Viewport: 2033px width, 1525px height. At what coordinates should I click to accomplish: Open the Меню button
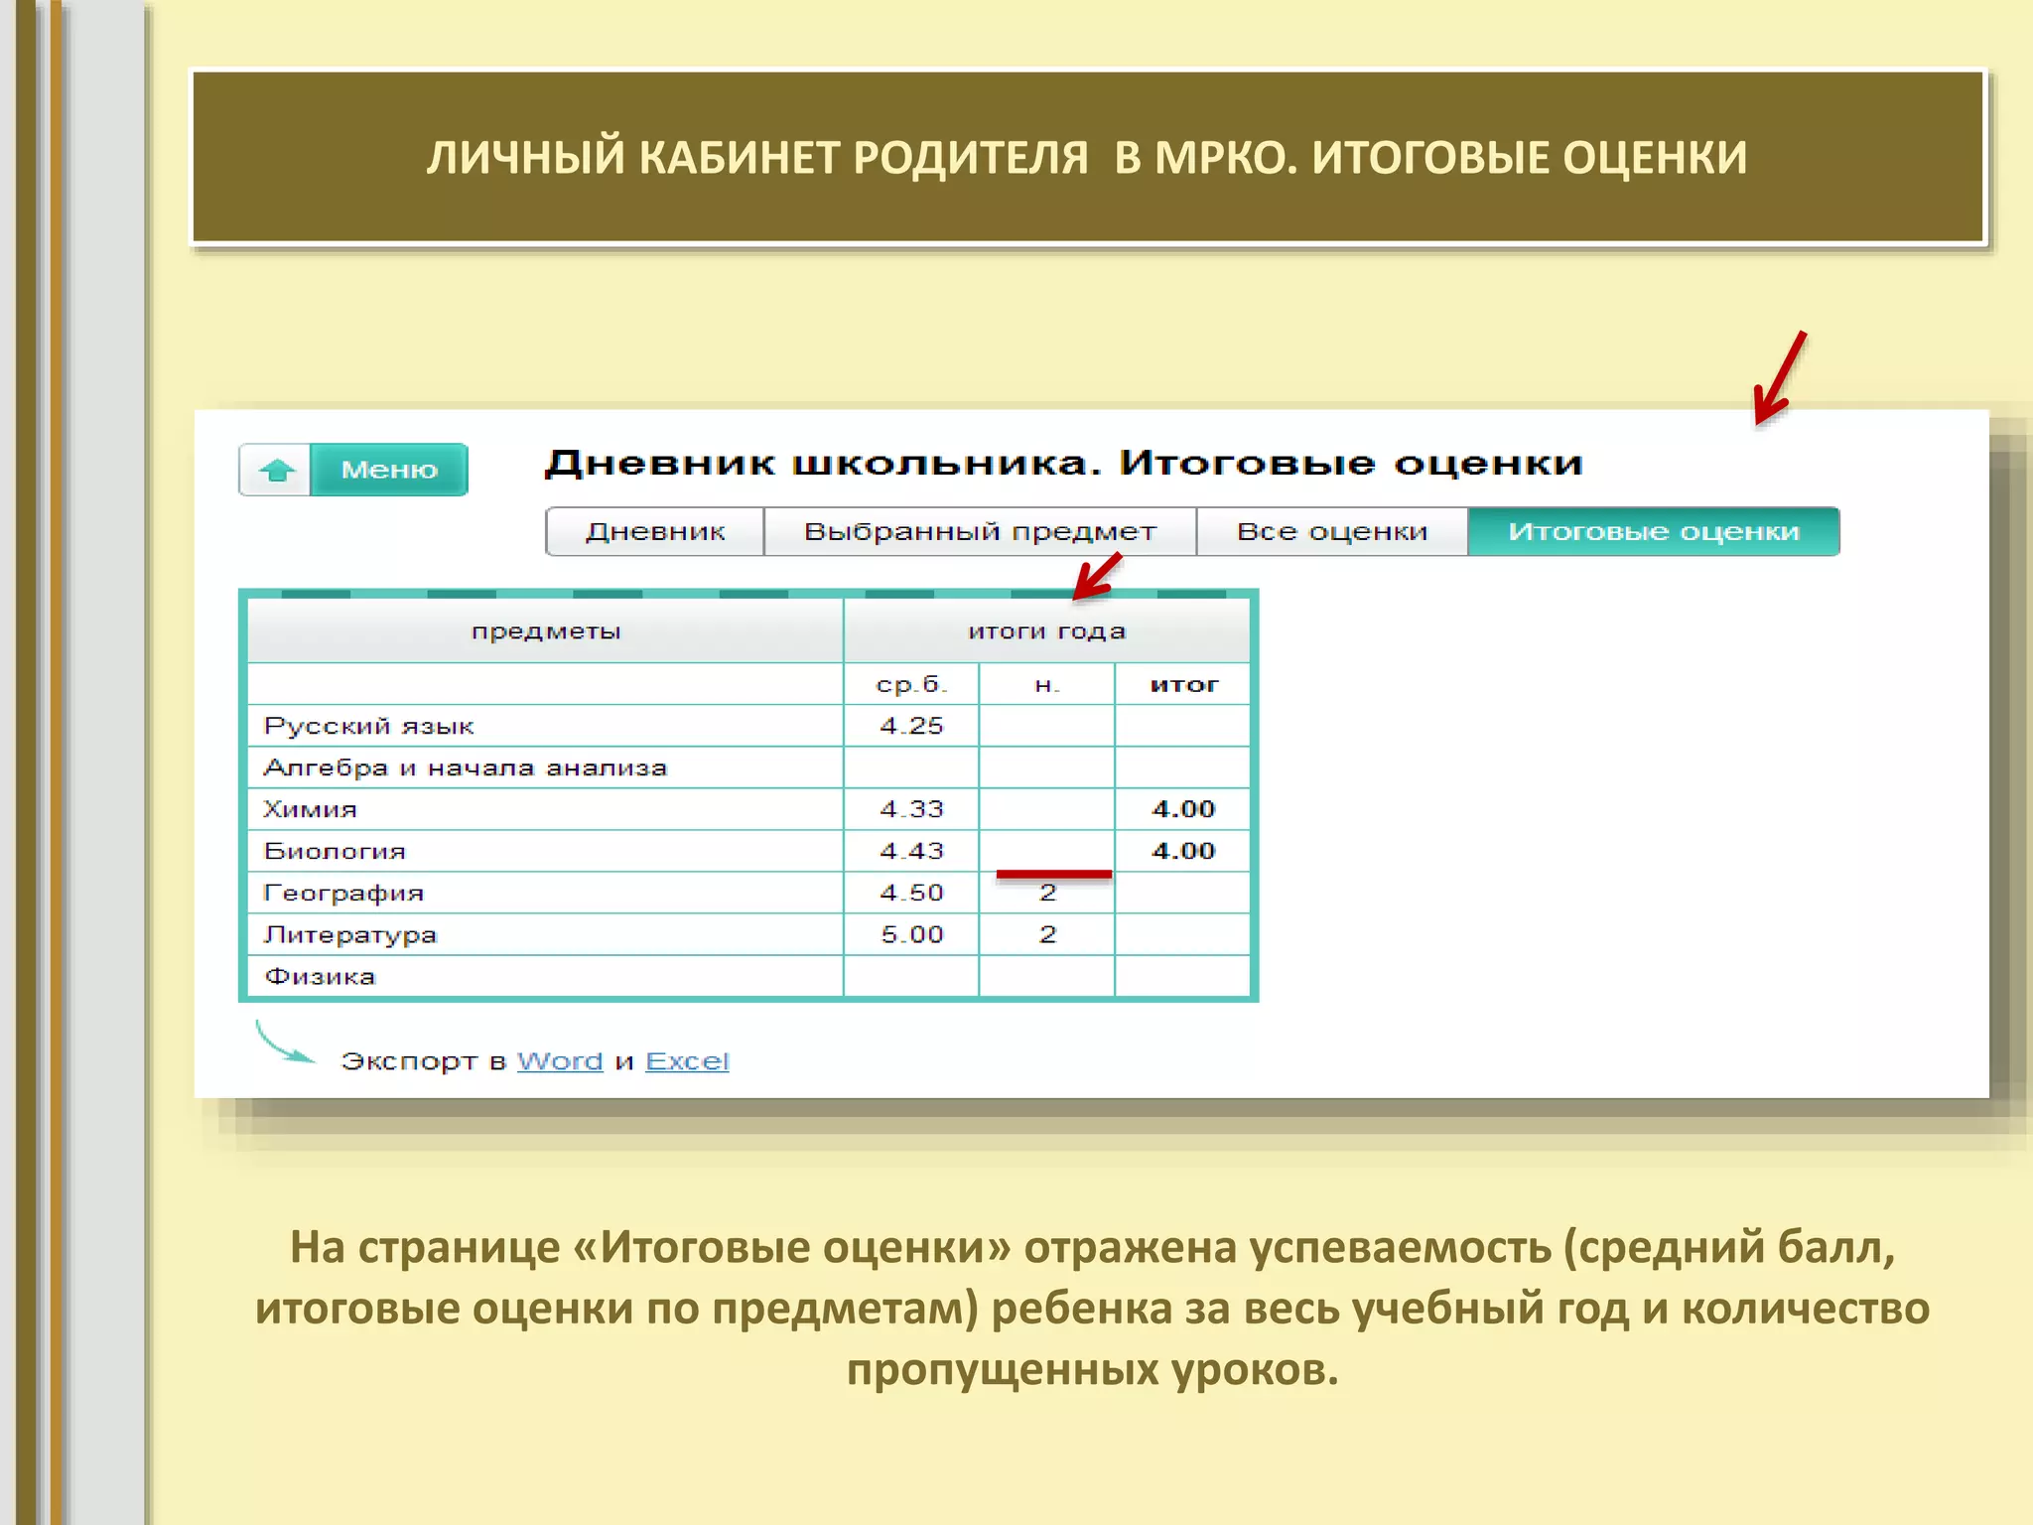pos(389,470)
